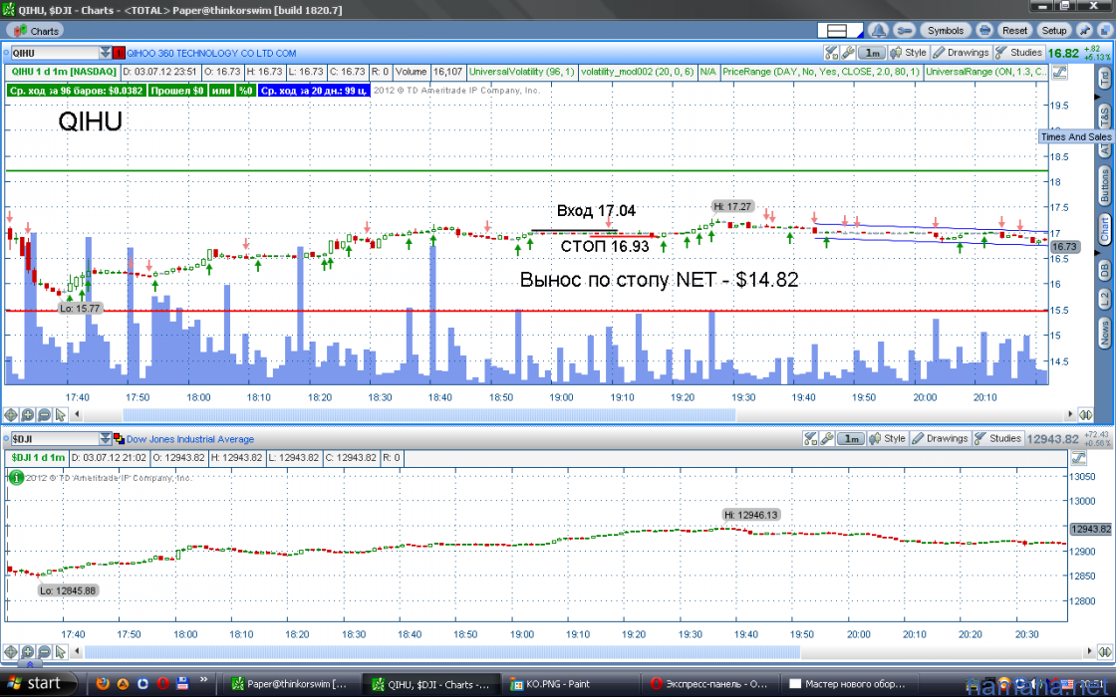Click the PriceRange study label
The width and height of the screenshot is (1116, 697).
(x=821, y=72)
